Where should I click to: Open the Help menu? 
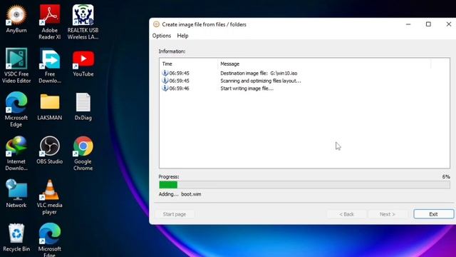coord(182,36)
